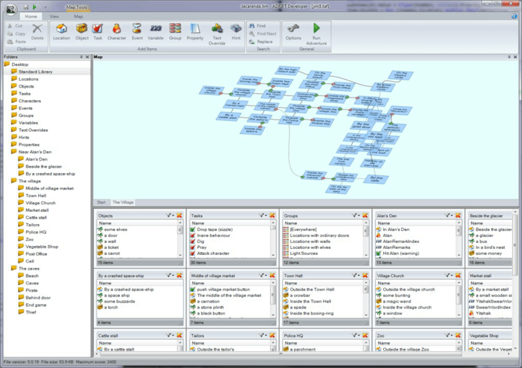Open filter dropdown in Tasks panel header
The width and height of the screenshot is (522, 368).
click(x=263, y=216)
